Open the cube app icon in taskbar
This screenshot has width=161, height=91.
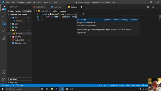pos(72,89)
